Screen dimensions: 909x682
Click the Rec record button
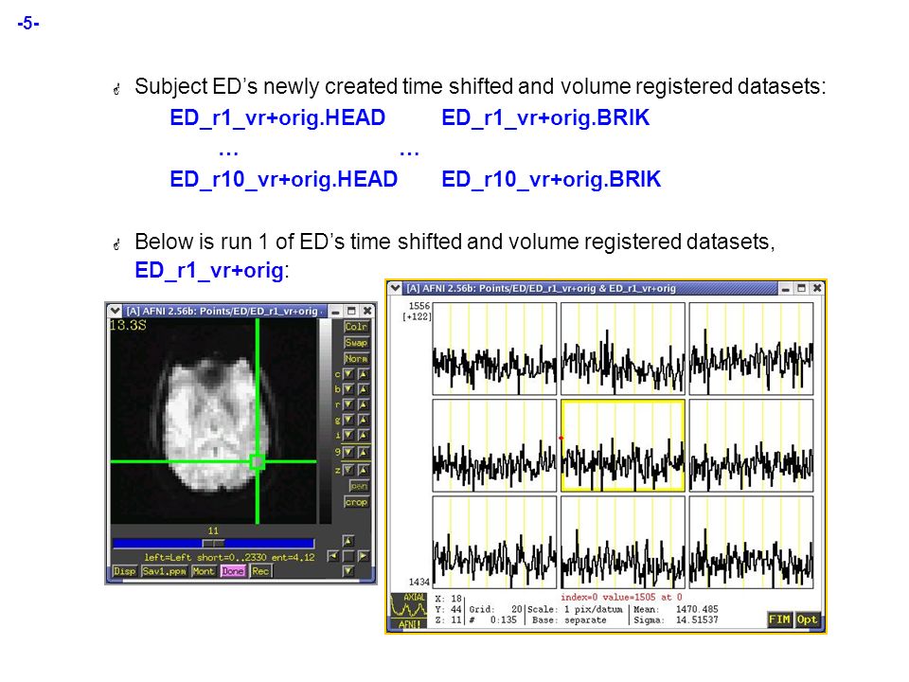[x=261, y=571]
